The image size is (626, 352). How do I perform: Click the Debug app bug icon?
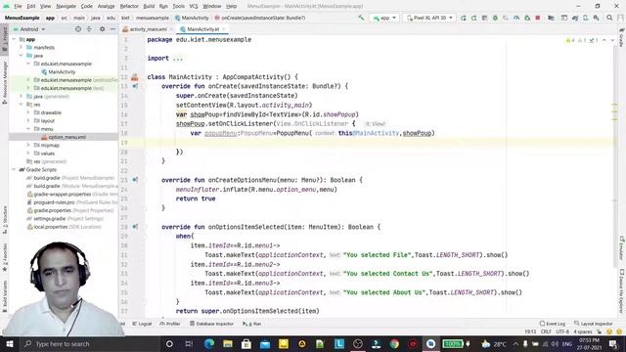pyautogui.click(x=495, y=18)
